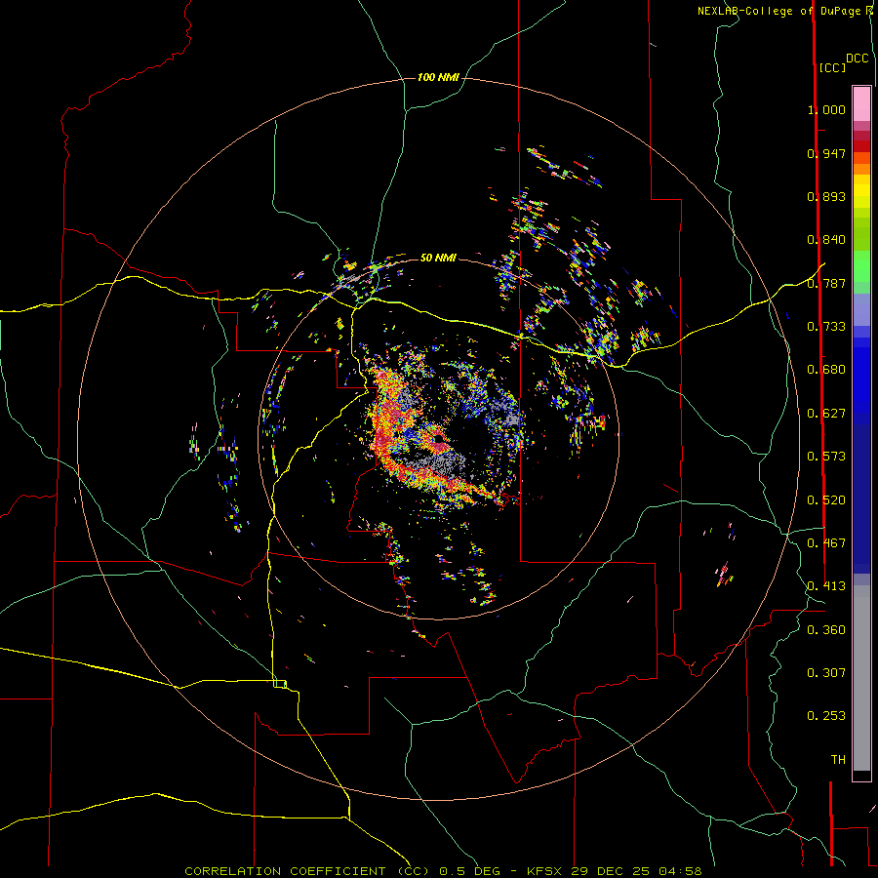
Task: Pick the pink segment of the color bar
Action: pyautogui.click(x=861, y=103)
